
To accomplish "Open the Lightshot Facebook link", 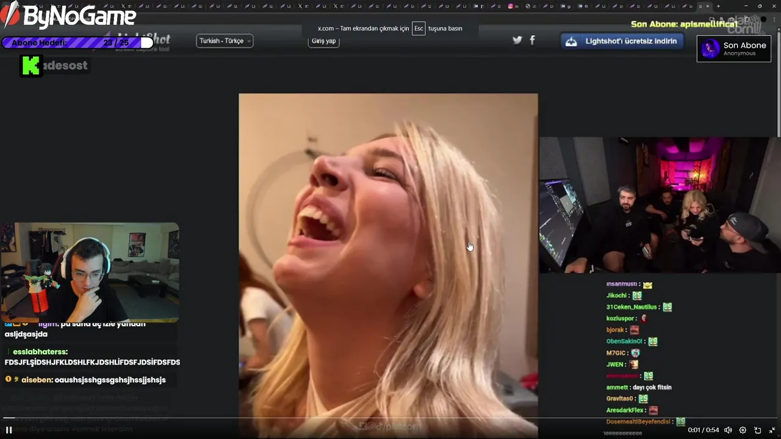I will pos(532,40).
